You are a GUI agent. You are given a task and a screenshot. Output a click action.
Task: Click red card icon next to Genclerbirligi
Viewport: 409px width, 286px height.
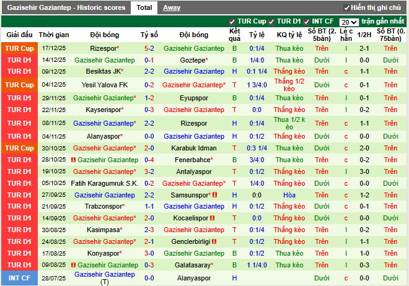214,241
